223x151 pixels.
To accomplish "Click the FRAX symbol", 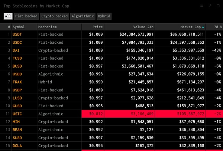I will [x=17, y=81].
